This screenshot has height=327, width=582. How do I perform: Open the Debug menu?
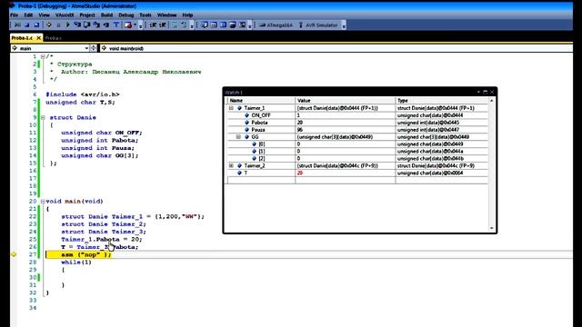[125, 15]
